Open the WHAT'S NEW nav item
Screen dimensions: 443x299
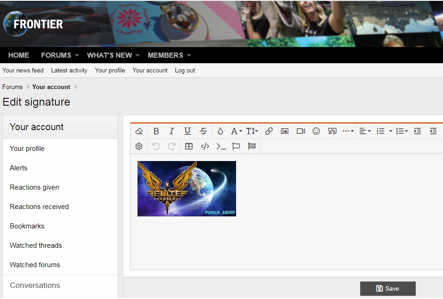(109, 55)
